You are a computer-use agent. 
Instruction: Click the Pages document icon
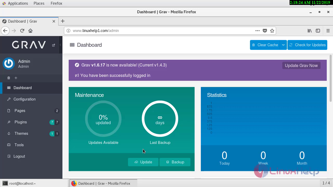(9, 111)
